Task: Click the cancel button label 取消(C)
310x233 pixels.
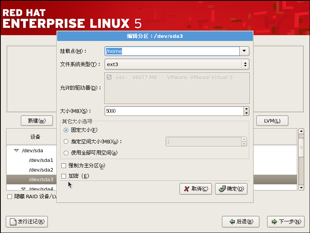Action: pyautogui.click(x=200, y=189)
